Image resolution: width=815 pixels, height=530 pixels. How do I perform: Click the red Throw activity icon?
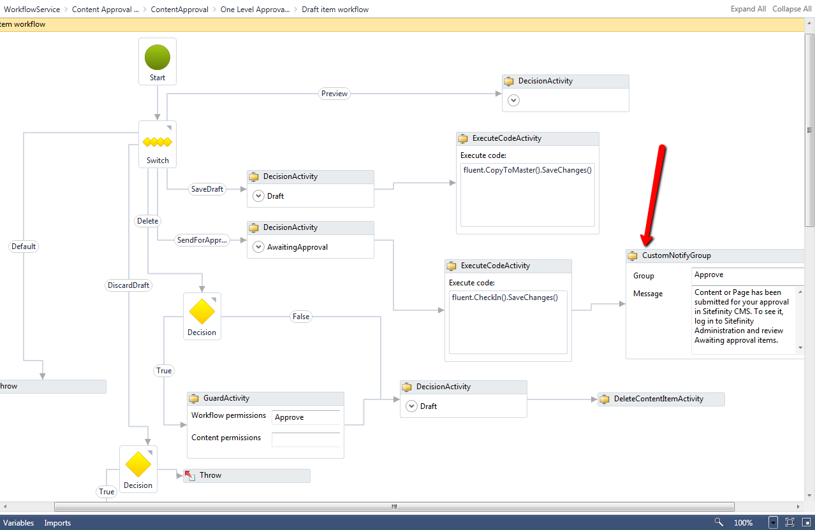tap(189, 475)
